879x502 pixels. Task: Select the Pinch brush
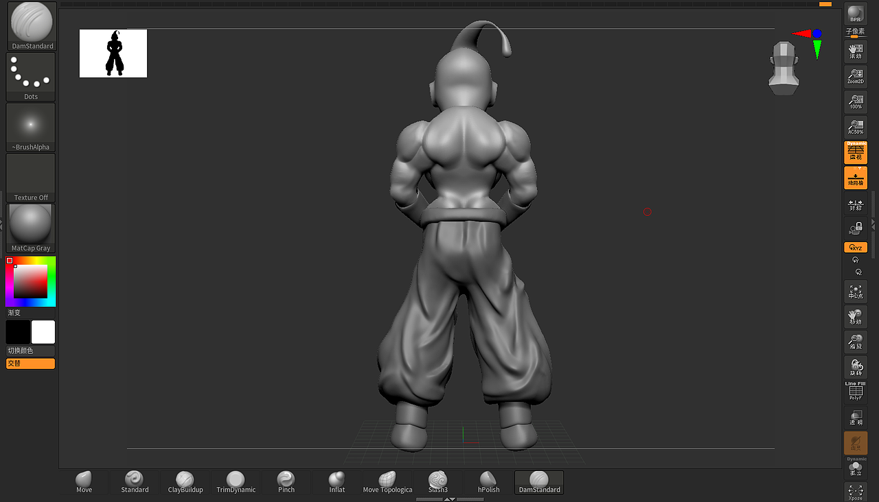point(286,482)
